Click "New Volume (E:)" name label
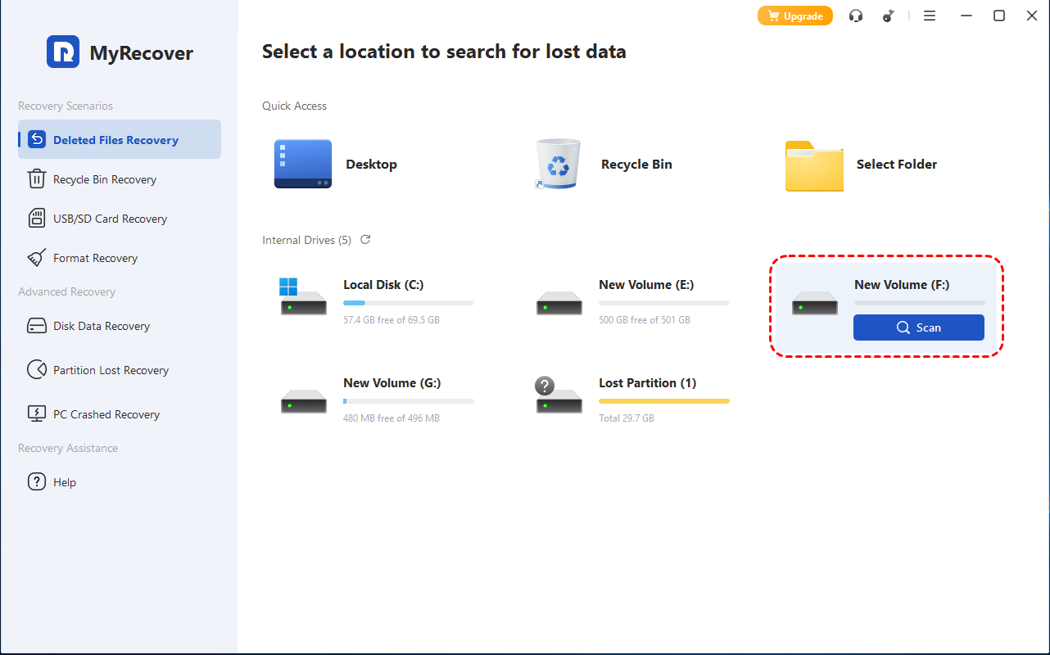1050x655 pixels. point(646,285)
